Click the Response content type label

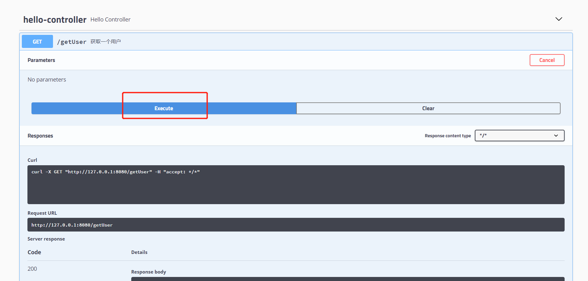[x=448, y=136]
